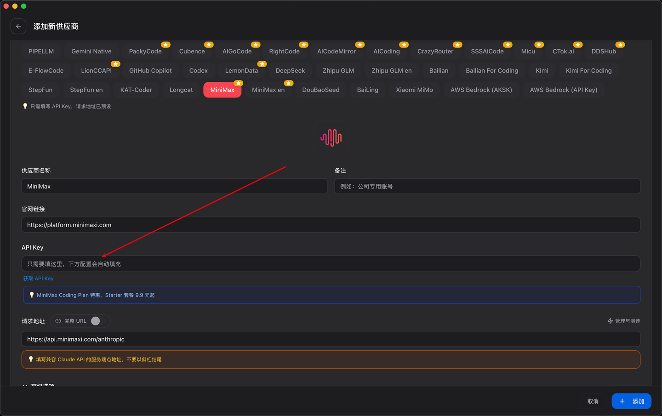The height and width of the screenshot is (416, 662).
Task: Click the lightning icon next to 管理与测速
Action: [611, 321]
